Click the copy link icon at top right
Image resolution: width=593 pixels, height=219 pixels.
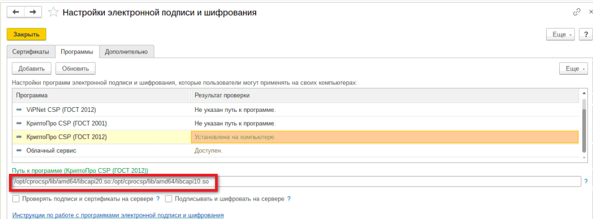[577, 12]
